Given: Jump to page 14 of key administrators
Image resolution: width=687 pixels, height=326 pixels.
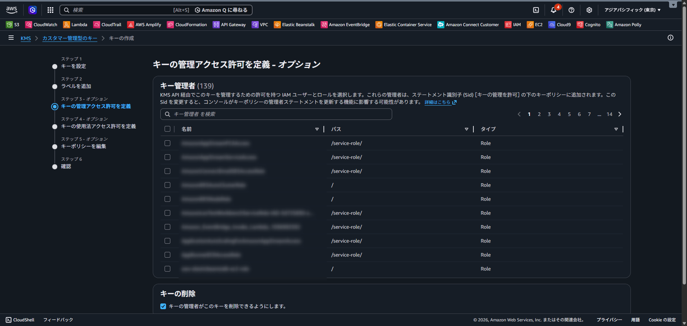Looking at the screenshot, I should (609, 114).
